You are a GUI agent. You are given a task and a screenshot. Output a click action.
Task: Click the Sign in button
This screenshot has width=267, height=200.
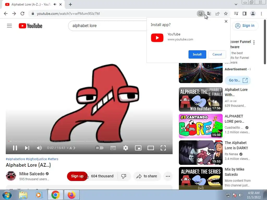coord(245,26)
